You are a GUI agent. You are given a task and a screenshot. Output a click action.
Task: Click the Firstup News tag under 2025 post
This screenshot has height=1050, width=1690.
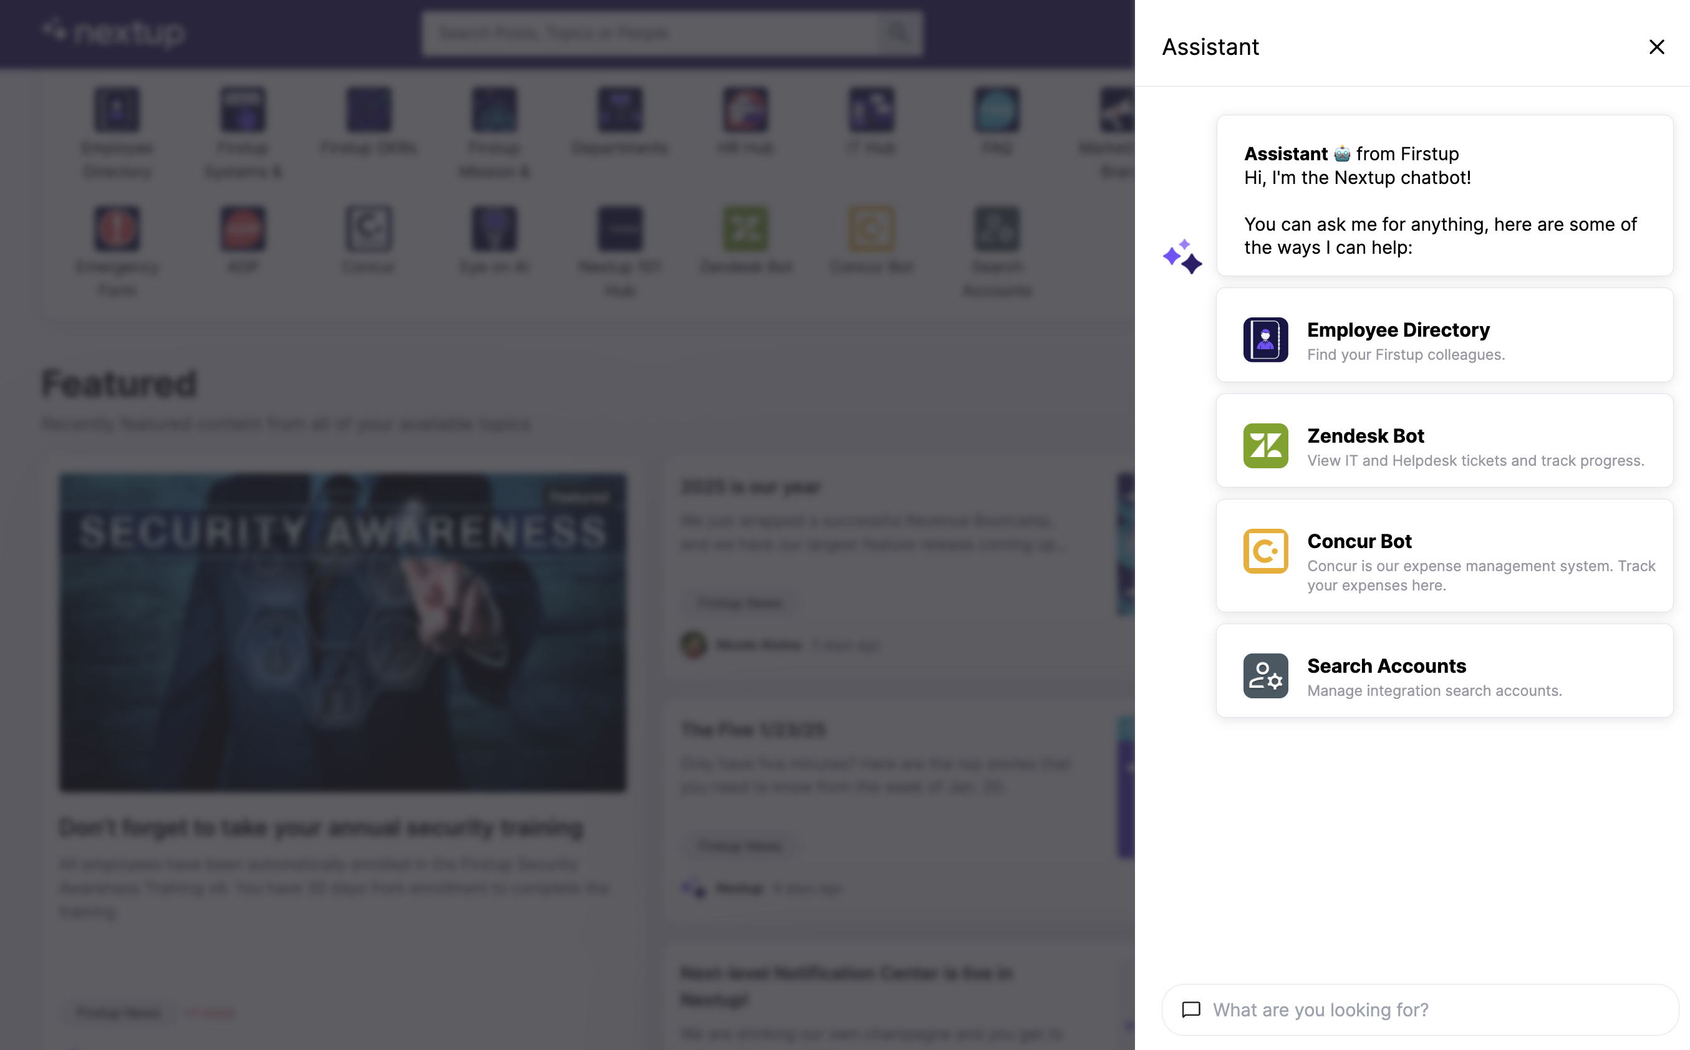click(x=740, y=603)
